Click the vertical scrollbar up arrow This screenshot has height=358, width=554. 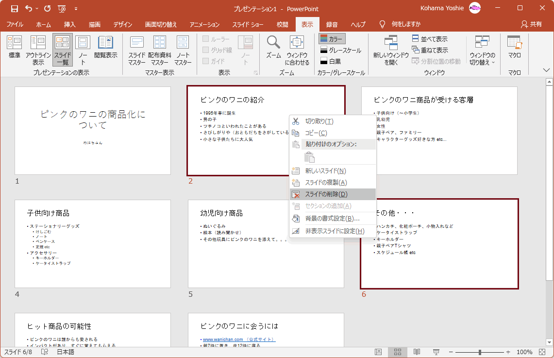point(549,82)
